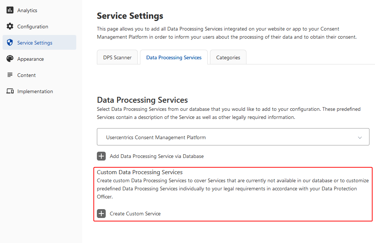The image size is (375, 243).
Task: Click the Appearance palette icon
Action: point(10,59)
